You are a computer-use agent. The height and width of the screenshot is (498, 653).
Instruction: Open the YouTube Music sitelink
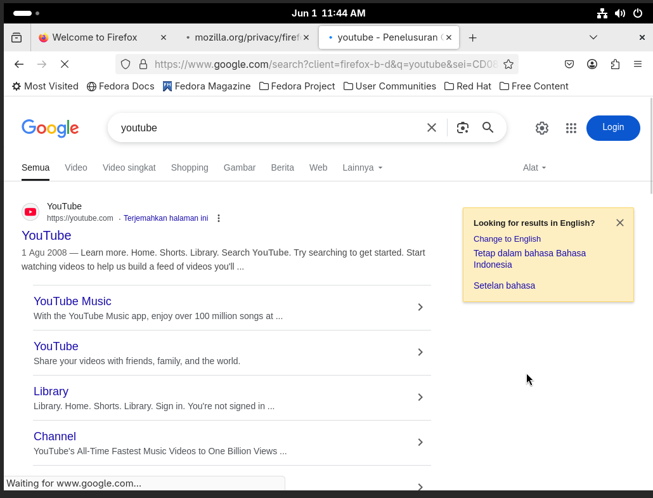72,301
